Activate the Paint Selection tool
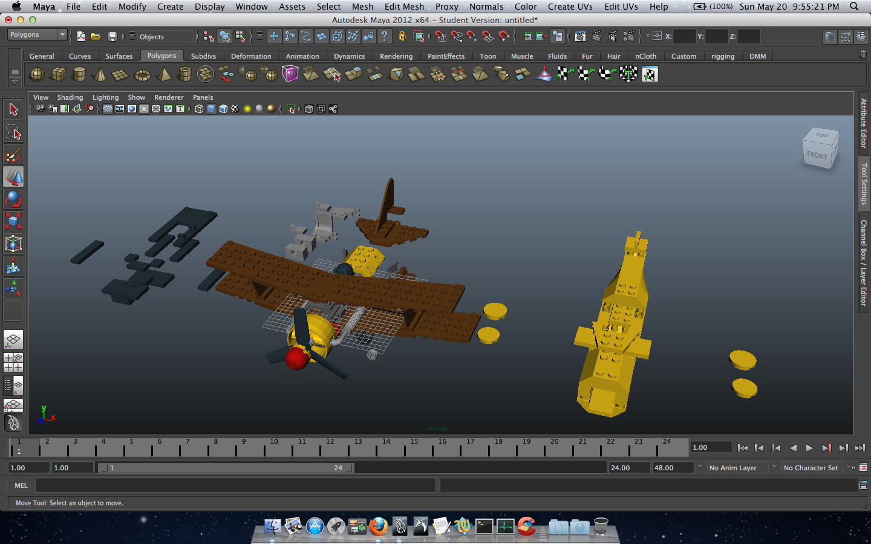Screen dimensions: 871x544 point(13,155)
